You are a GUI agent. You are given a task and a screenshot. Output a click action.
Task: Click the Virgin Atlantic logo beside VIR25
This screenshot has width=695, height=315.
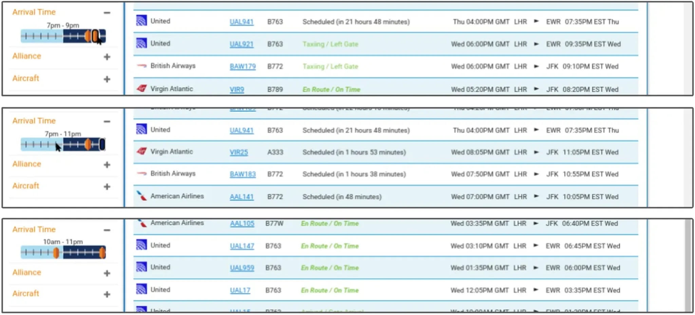tap(141, 151)
